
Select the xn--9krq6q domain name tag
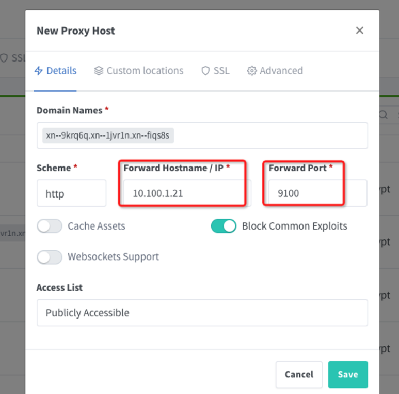point(108,135)
